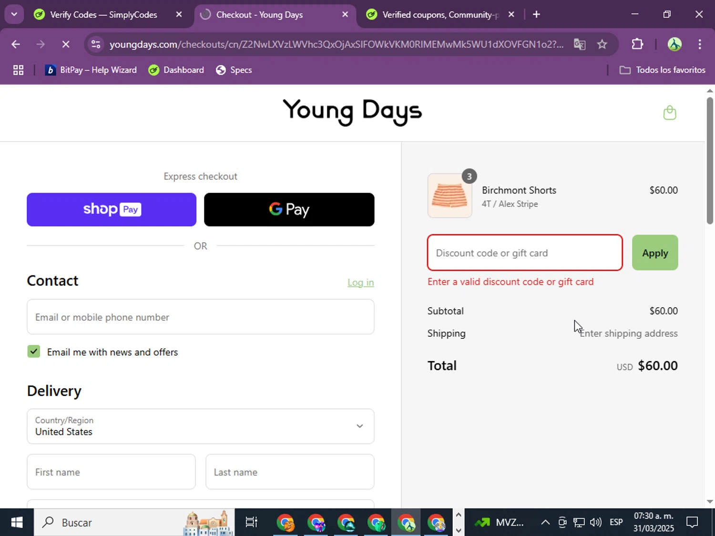
Task: Open the apps grid in bookmarks bar
Action: point(18,70)
